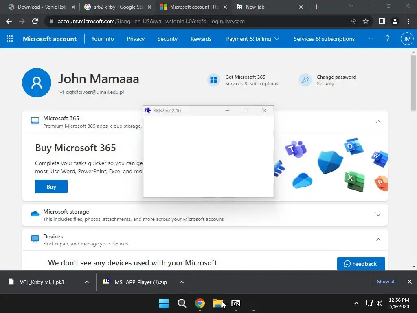Viewport: 417px width, 313px height.
Task: Open the Rewards menu item
Action: [201, 39]
